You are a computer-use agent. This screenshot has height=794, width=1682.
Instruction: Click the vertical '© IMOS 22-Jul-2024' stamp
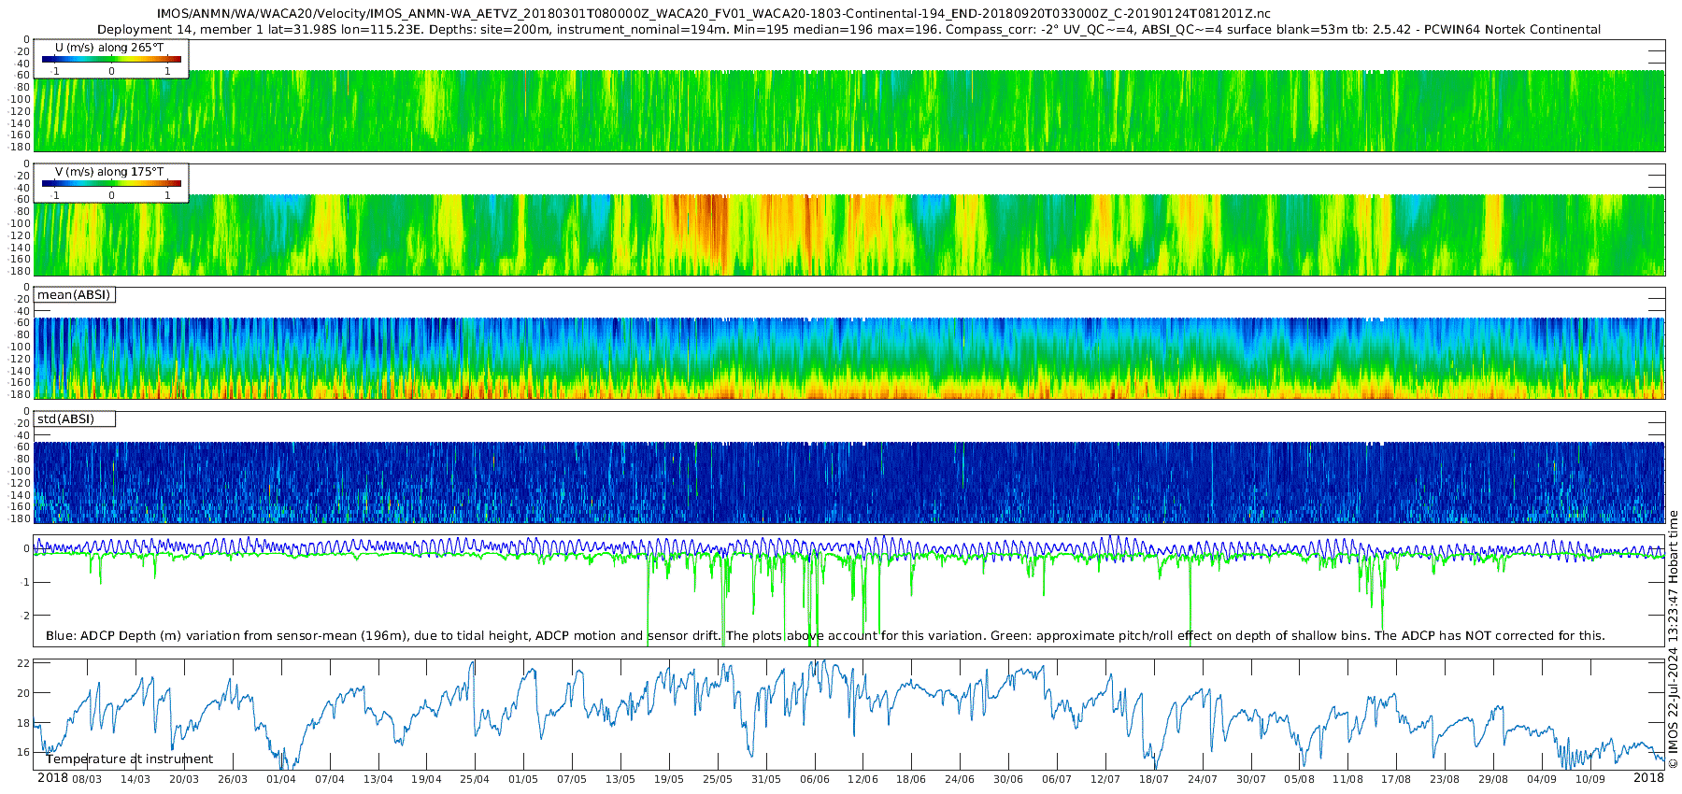(x=1673, y=640)
